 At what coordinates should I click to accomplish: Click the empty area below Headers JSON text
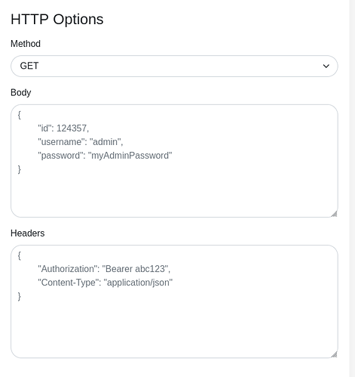click(174, 329)
